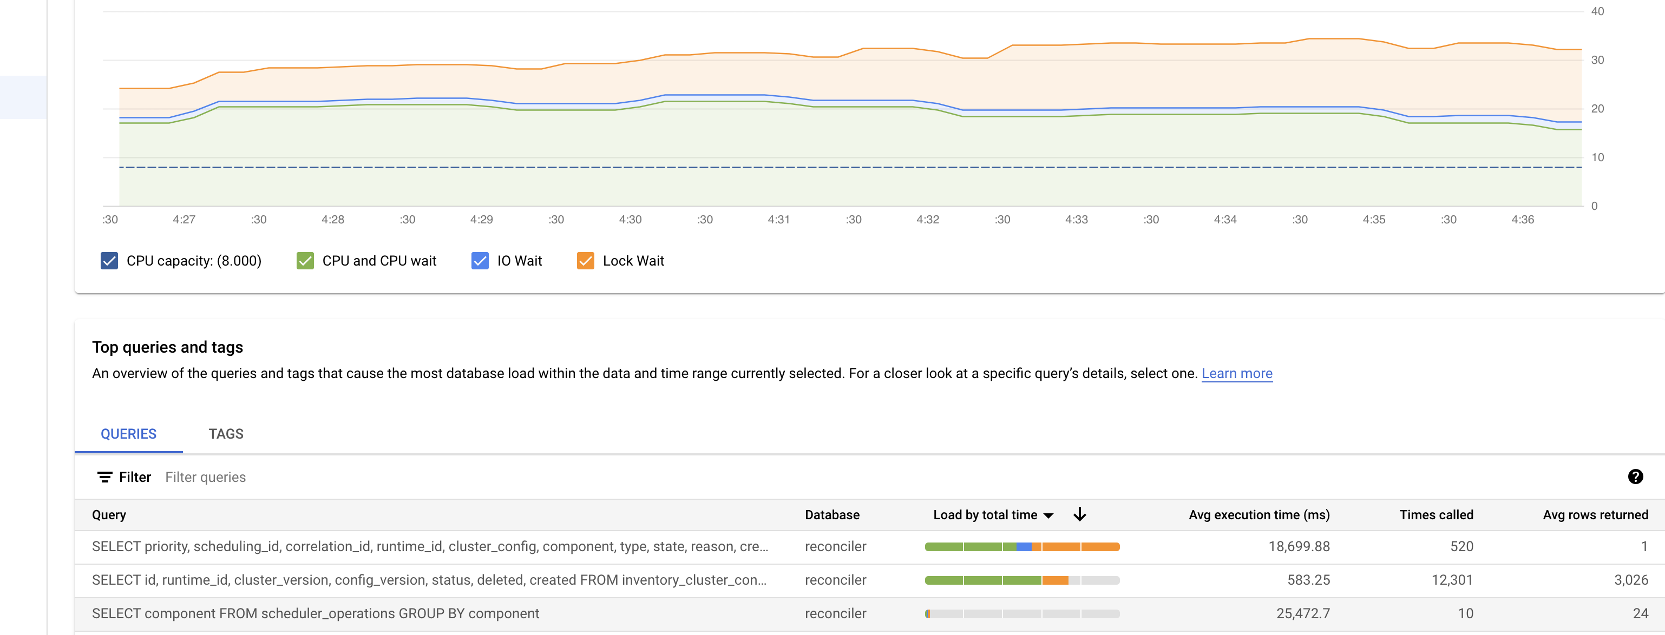Open the Learn more link
Image resolution: width=1665 pixels, height=635 pixels.
tap(1236, 373)
